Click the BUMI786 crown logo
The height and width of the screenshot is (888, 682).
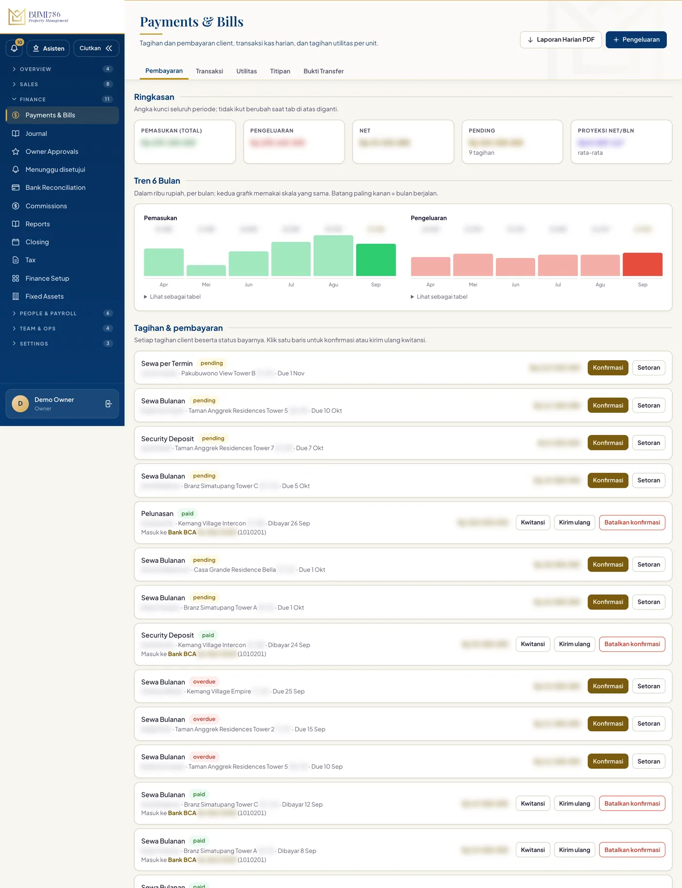coord(17,17)
